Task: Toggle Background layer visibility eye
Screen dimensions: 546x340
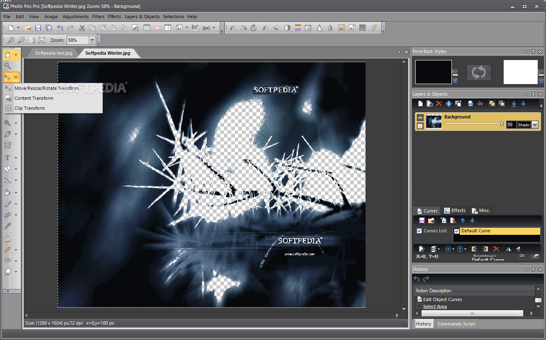Action: 420,118
